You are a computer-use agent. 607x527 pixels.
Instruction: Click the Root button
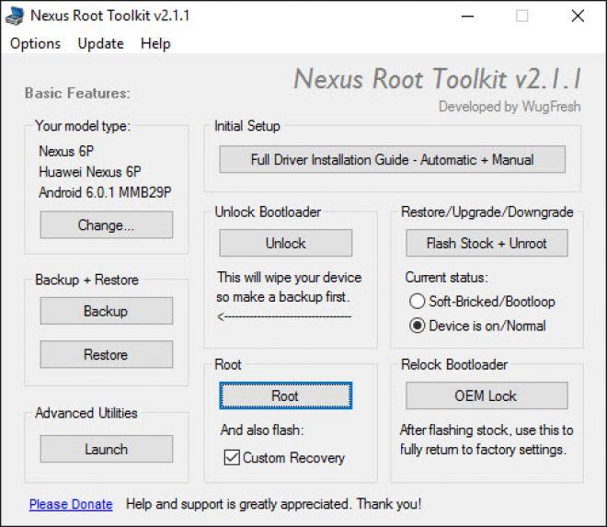point(286,395)
